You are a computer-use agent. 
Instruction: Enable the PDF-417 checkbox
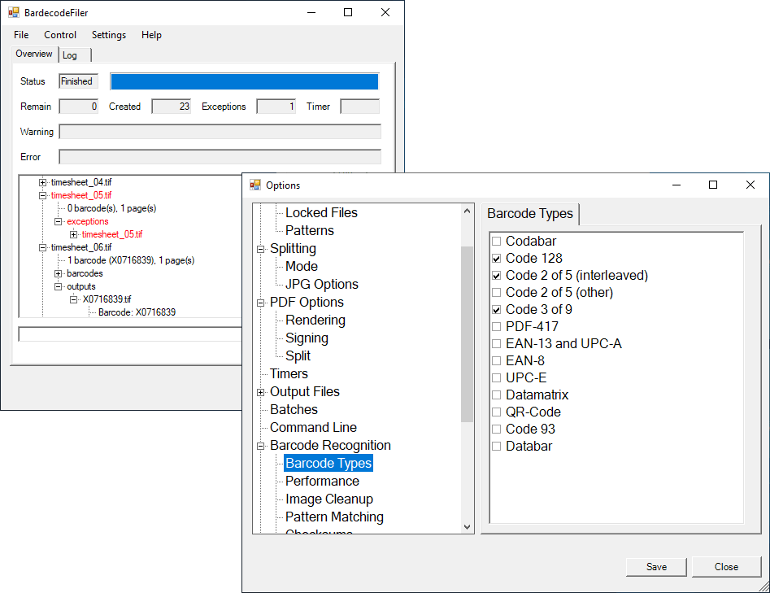497,327
